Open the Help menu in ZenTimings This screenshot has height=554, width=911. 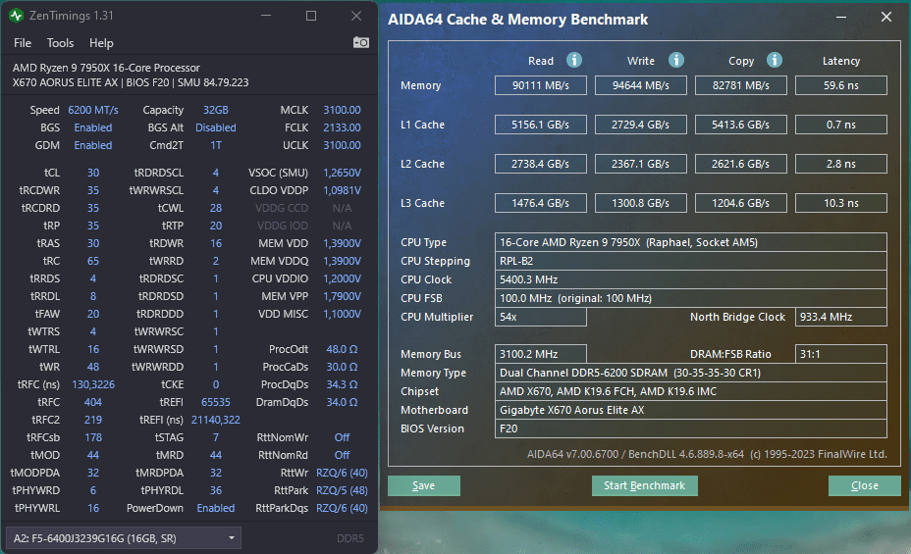[101, 43]
